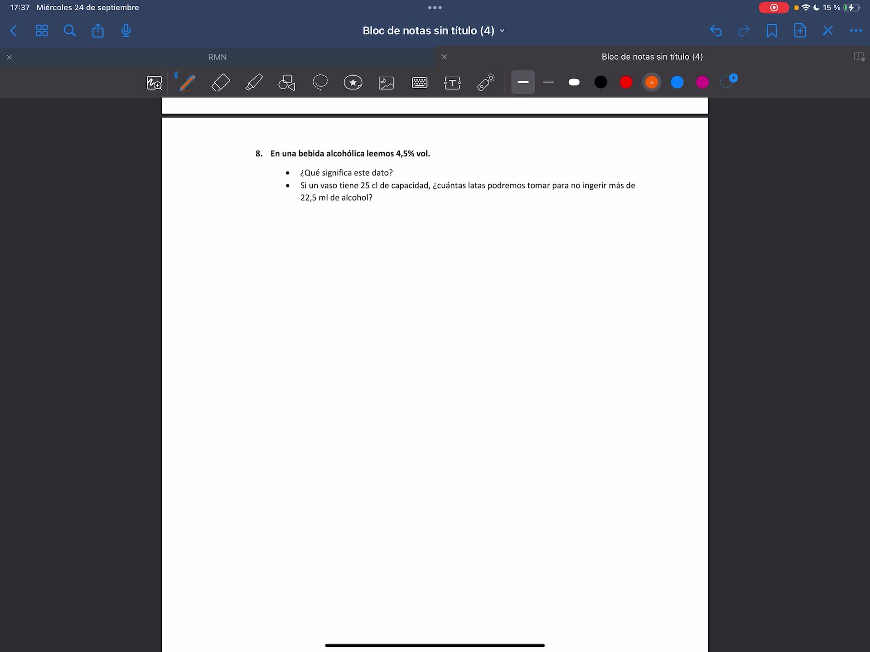The image size is (870, 652).
Task: Expand the notebook title dropdown
Action: point(502,31)
